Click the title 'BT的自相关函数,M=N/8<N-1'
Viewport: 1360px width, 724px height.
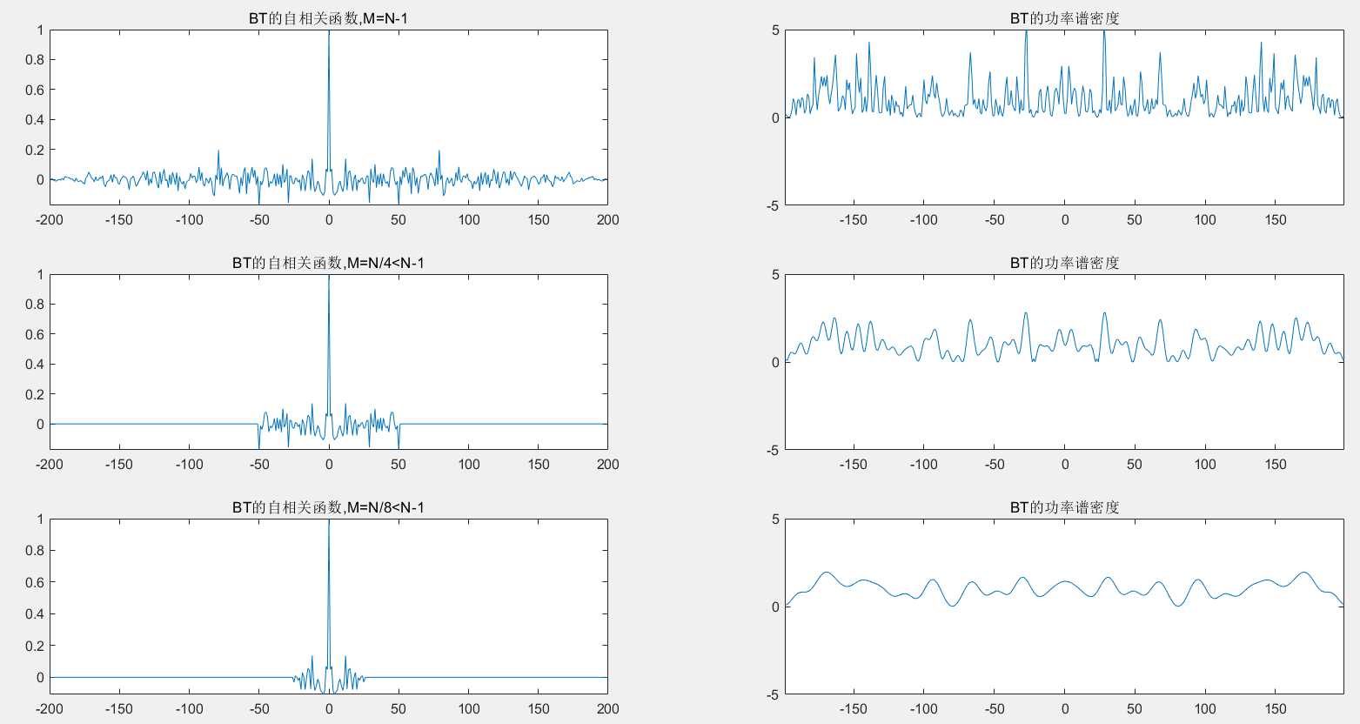pyautogui.click(x=328, y=507)
